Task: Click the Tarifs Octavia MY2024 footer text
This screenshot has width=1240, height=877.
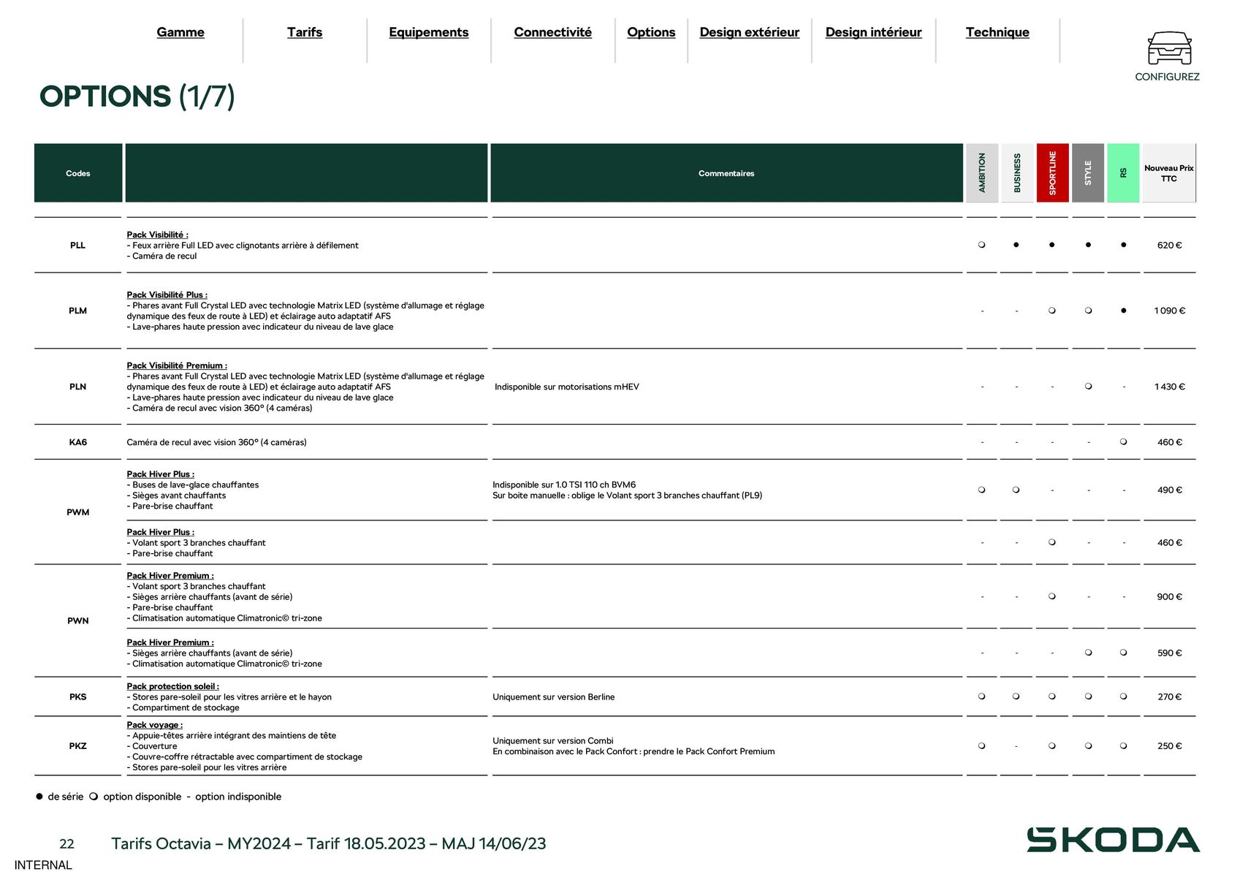Action: 329,843
